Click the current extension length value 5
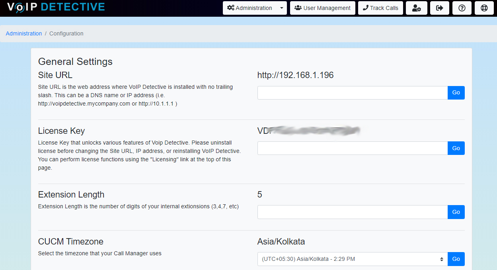Image resolution: width=497 pixels, height=270 pixels. tap(260, 194)
